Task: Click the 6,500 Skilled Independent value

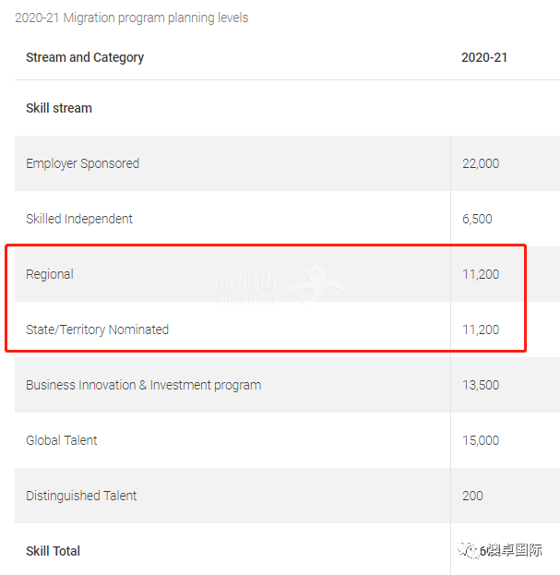Action: tap(477, 219)
